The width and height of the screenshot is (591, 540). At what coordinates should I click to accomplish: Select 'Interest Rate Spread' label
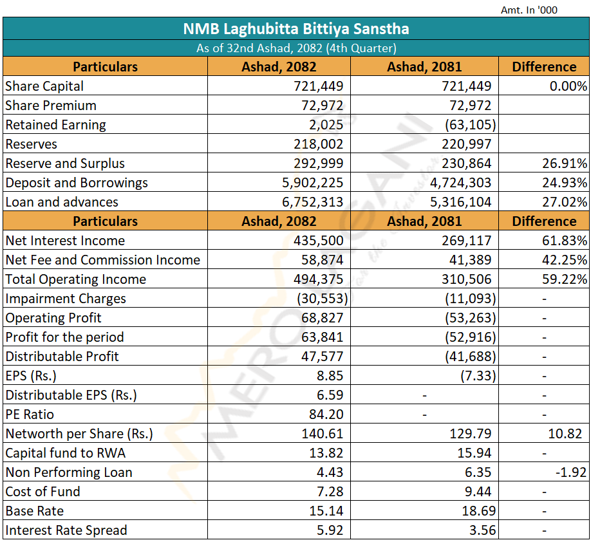tap(66, 530)
